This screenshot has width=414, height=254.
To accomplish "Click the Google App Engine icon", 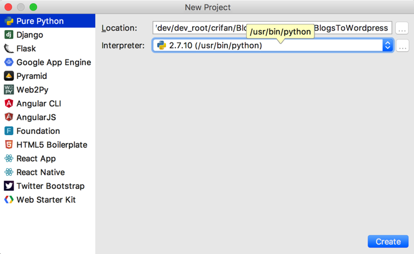I will [x=9, y=63].
